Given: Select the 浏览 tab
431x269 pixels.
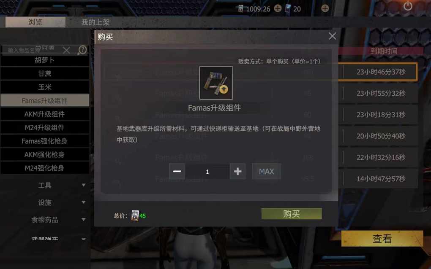Looking at the screenshot, I should coord(35,22).
